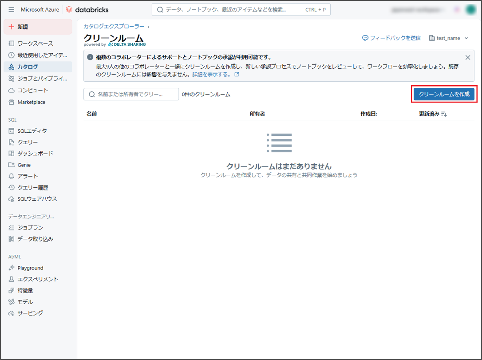The width and height of the screenshot is (482, 360).
Task: Focus the clean room name filter field
Action: coord(131,94)
